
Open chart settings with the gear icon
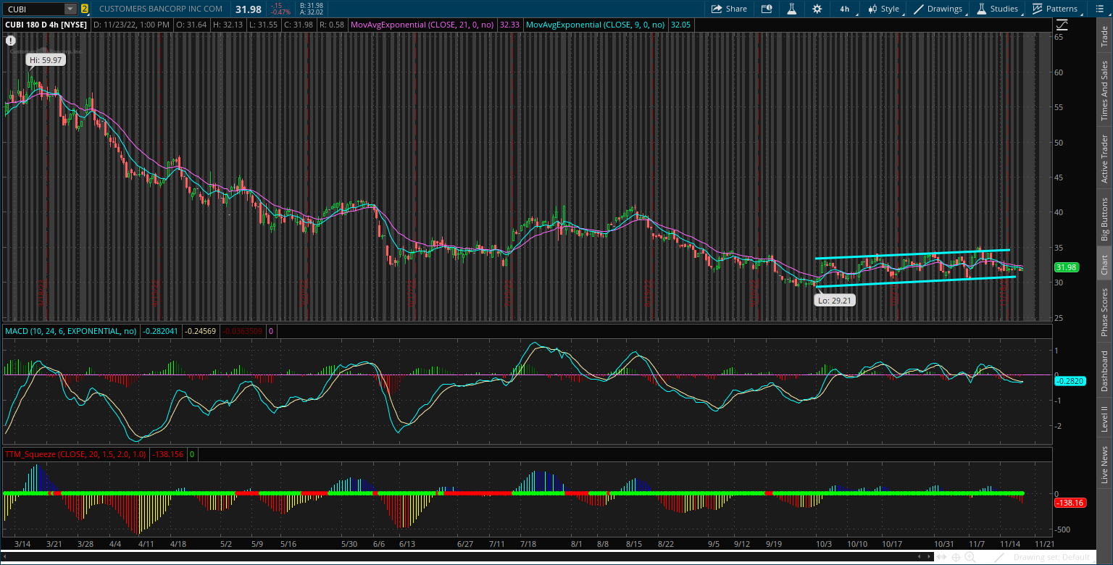click(817, 9)
